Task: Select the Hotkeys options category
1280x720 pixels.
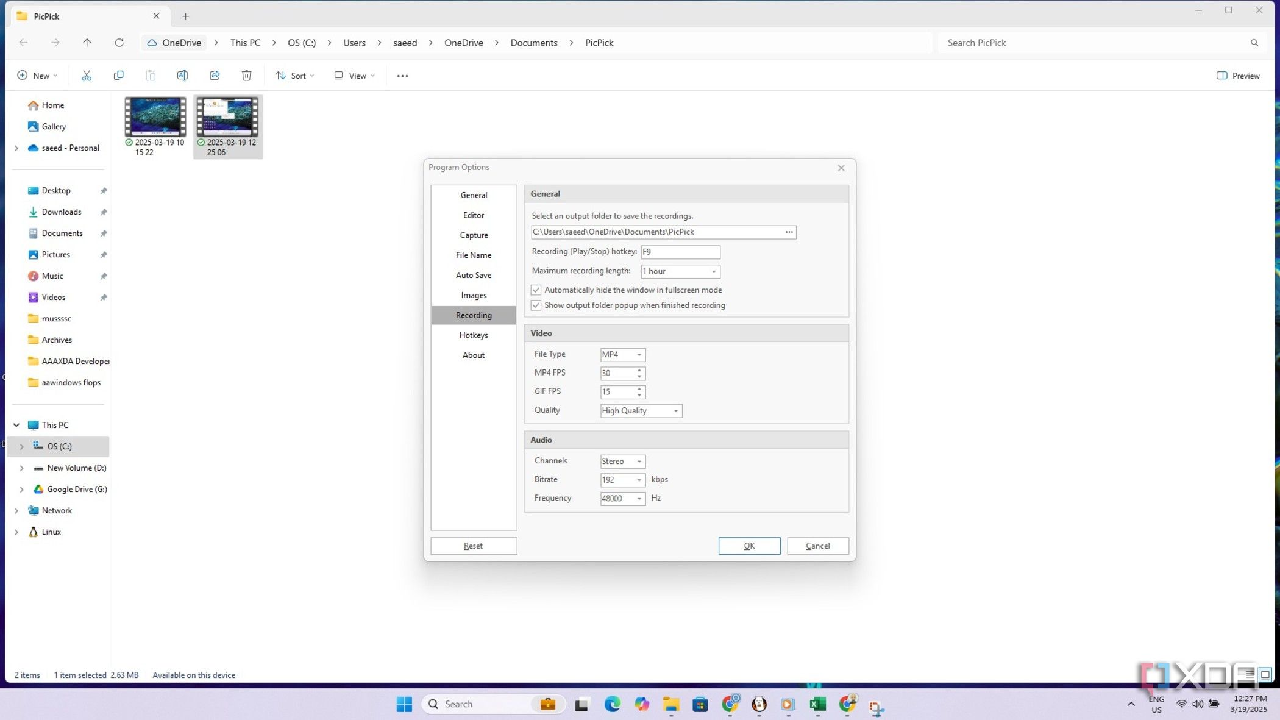Action: [474, 335]
